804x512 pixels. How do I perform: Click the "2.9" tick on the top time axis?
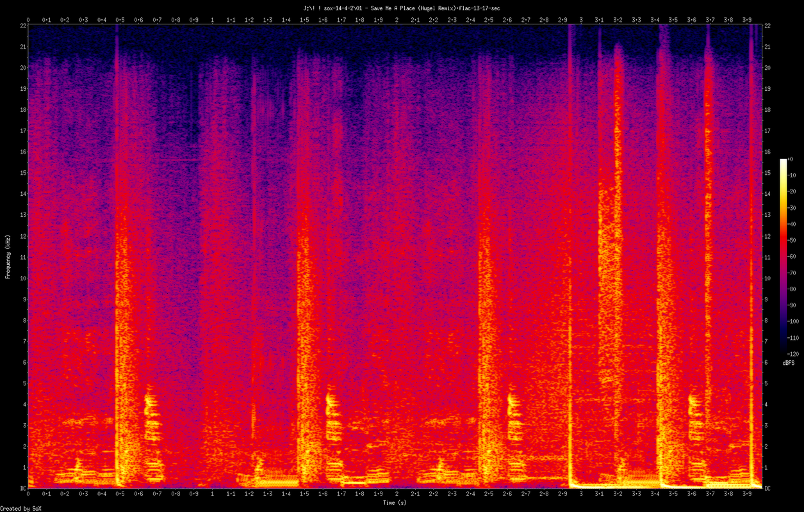[562, 20]
